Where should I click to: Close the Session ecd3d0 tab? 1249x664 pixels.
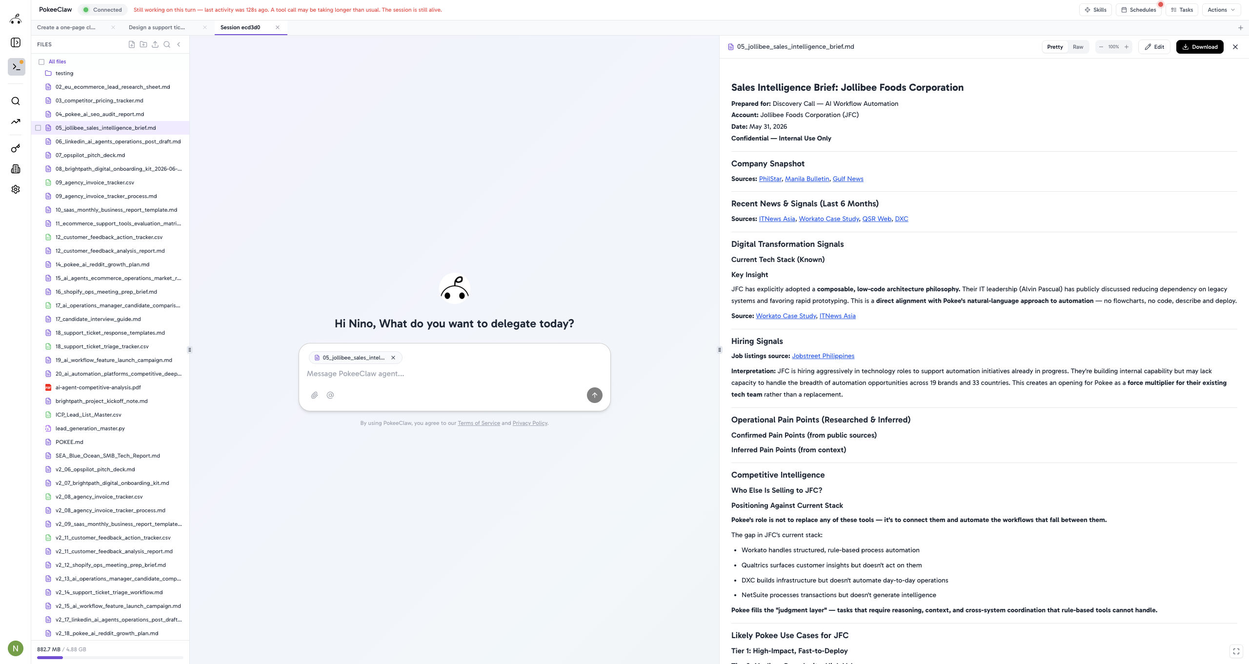(278, 27)
